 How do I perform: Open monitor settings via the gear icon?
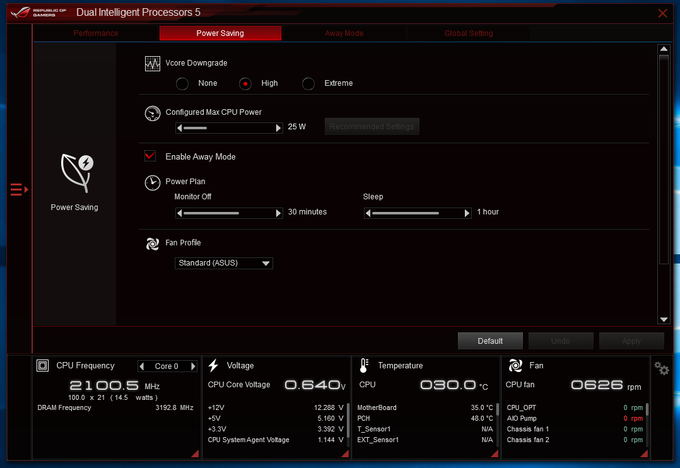coord(661,369)
